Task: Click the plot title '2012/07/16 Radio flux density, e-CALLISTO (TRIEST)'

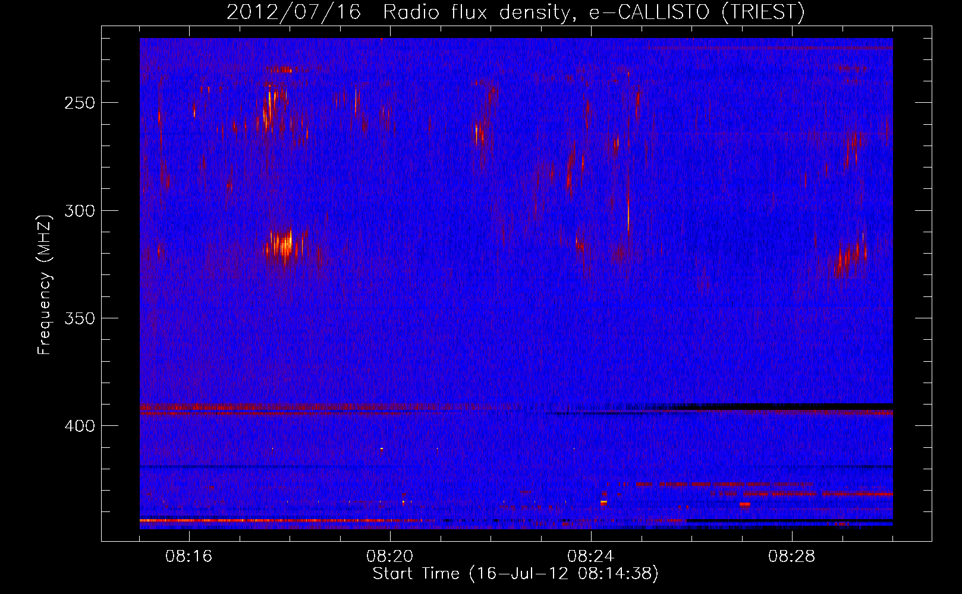Action: coord(515,12)
